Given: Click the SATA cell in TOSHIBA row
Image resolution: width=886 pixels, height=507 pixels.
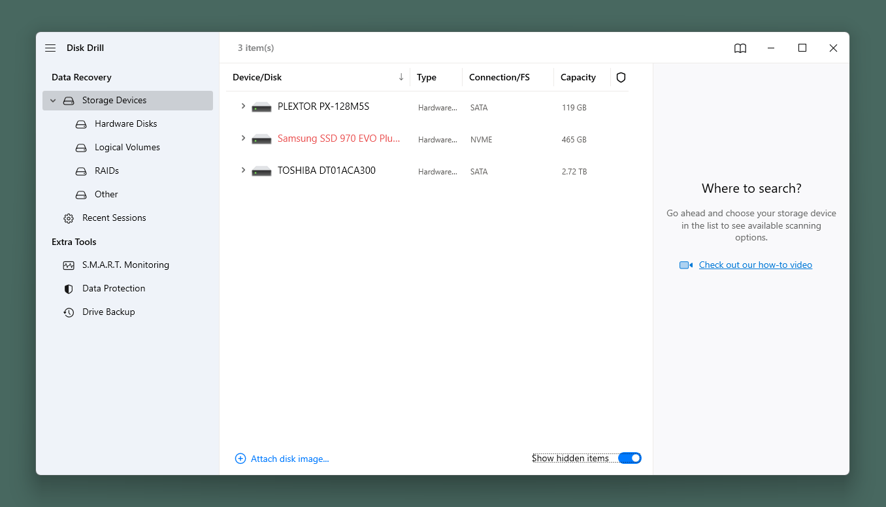Looking at the screenshot, I should (x=479, y=172).
